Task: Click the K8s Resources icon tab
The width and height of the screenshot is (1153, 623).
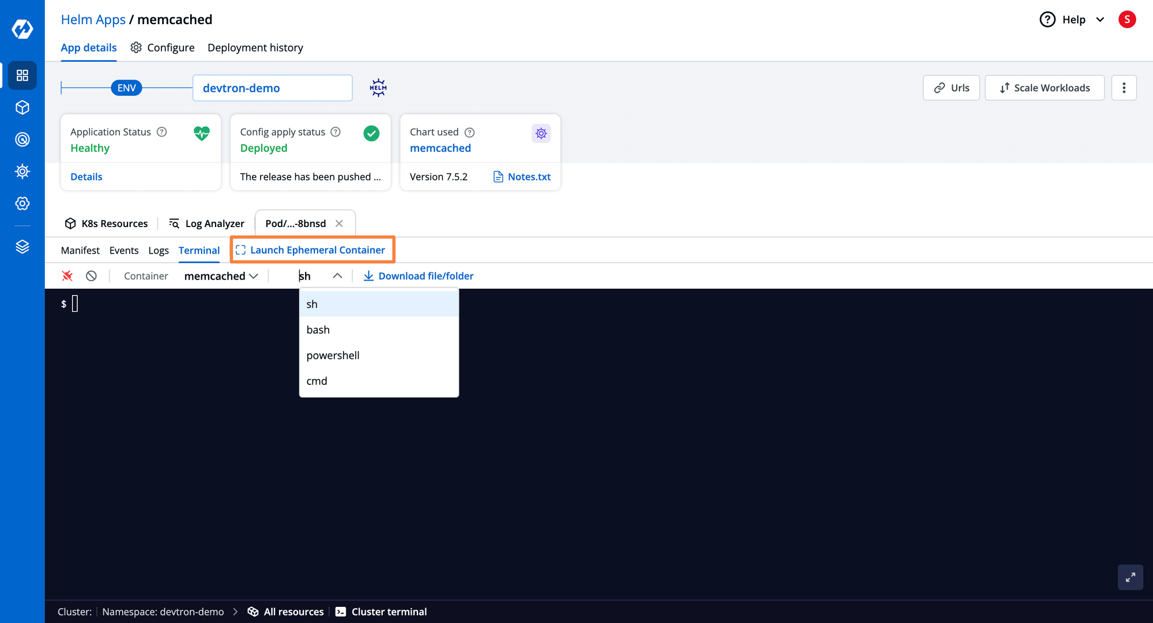Action: pos(107,223)
